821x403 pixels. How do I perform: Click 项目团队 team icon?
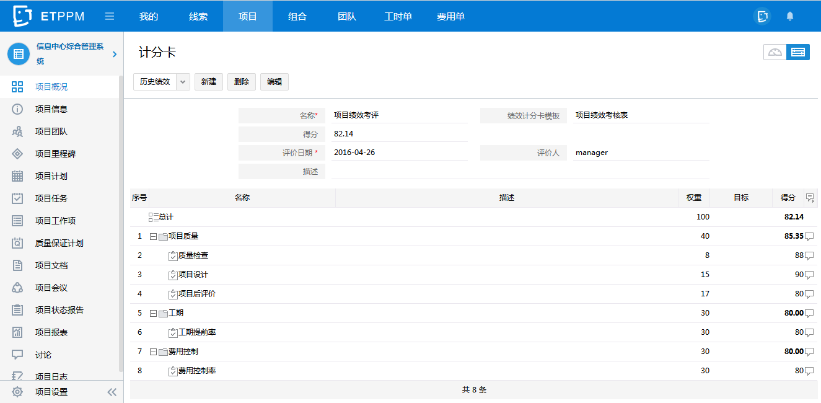pos(17,131)
